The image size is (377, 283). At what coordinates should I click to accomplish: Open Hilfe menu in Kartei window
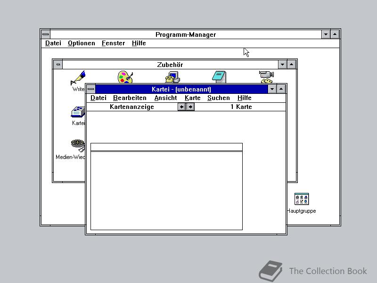pyautogui.click(x=244, y=98)
